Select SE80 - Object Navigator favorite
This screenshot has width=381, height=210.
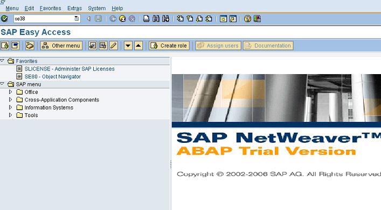53,77
